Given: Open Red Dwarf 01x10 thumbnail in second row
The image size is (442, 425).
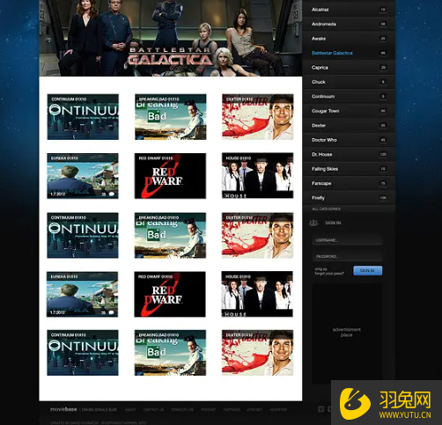Looking at the screenshot, I should [170, 176].
